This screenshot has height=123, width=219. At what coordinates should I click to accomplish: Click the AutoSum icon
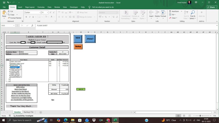pyautogui.click(x=175, y=11)
